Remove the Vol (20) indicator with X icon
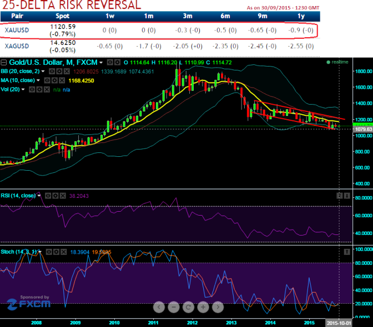 point(47,90)
